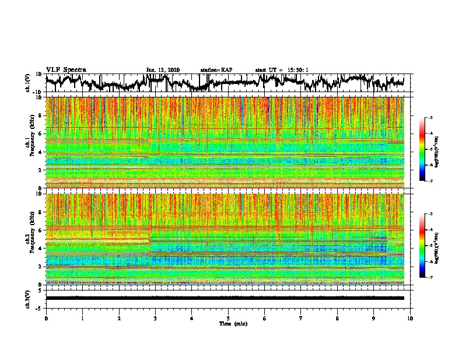Click the "6" kHz tick on ch.2 frequency axis

click(40, 230)
